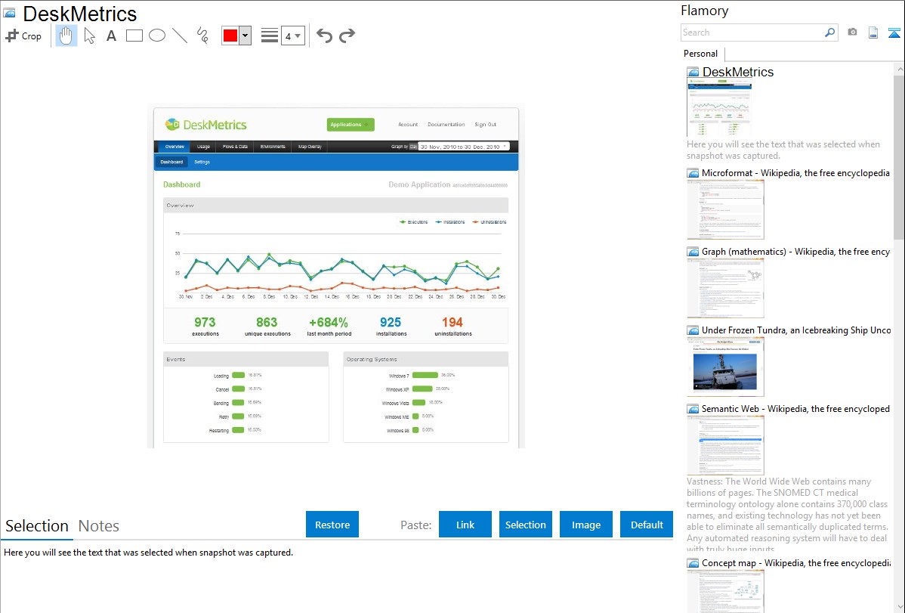
Task: Redo the undone annotation
Action: 347,36
